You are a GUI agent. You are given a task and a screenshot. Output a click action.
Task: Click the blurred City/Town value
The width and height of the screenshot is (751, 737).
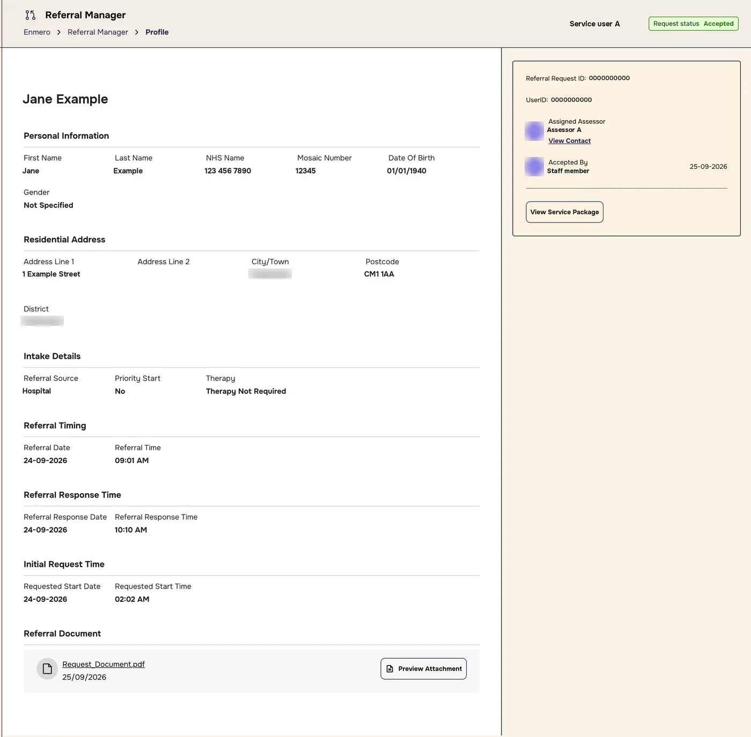270,274
